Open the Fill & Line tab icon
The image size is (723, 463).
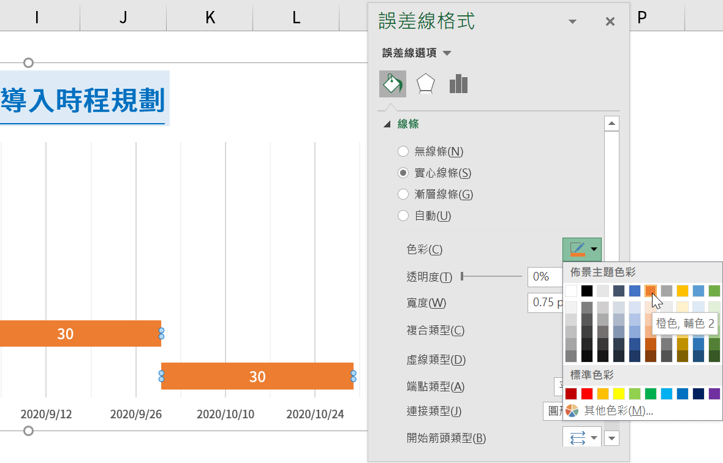tap(392, 84)
